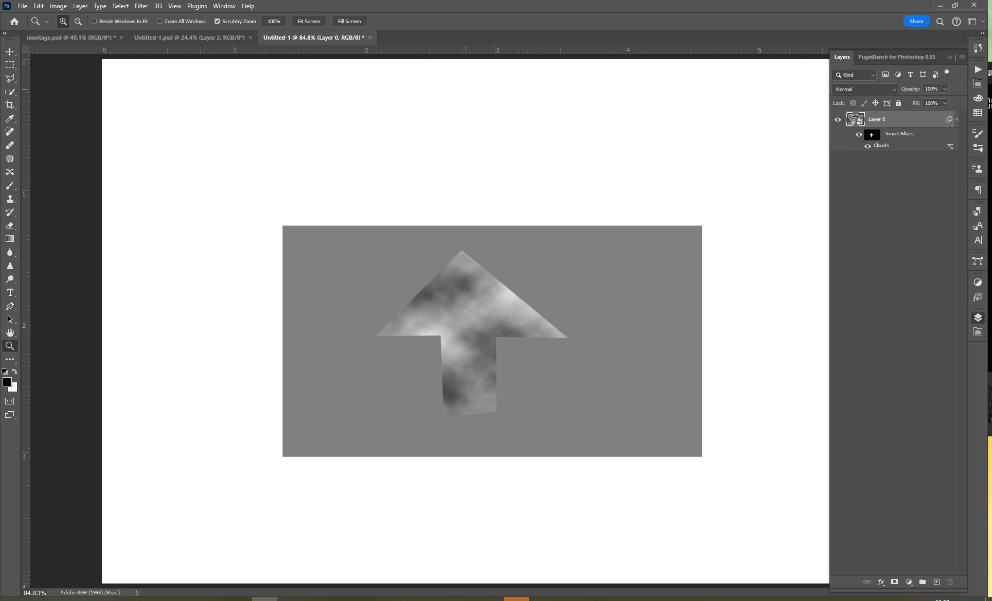Image resolution: width=992 pixels, height=601 pixels.
Task: Hide the Clouds smart filter
Action: [867, 146]
